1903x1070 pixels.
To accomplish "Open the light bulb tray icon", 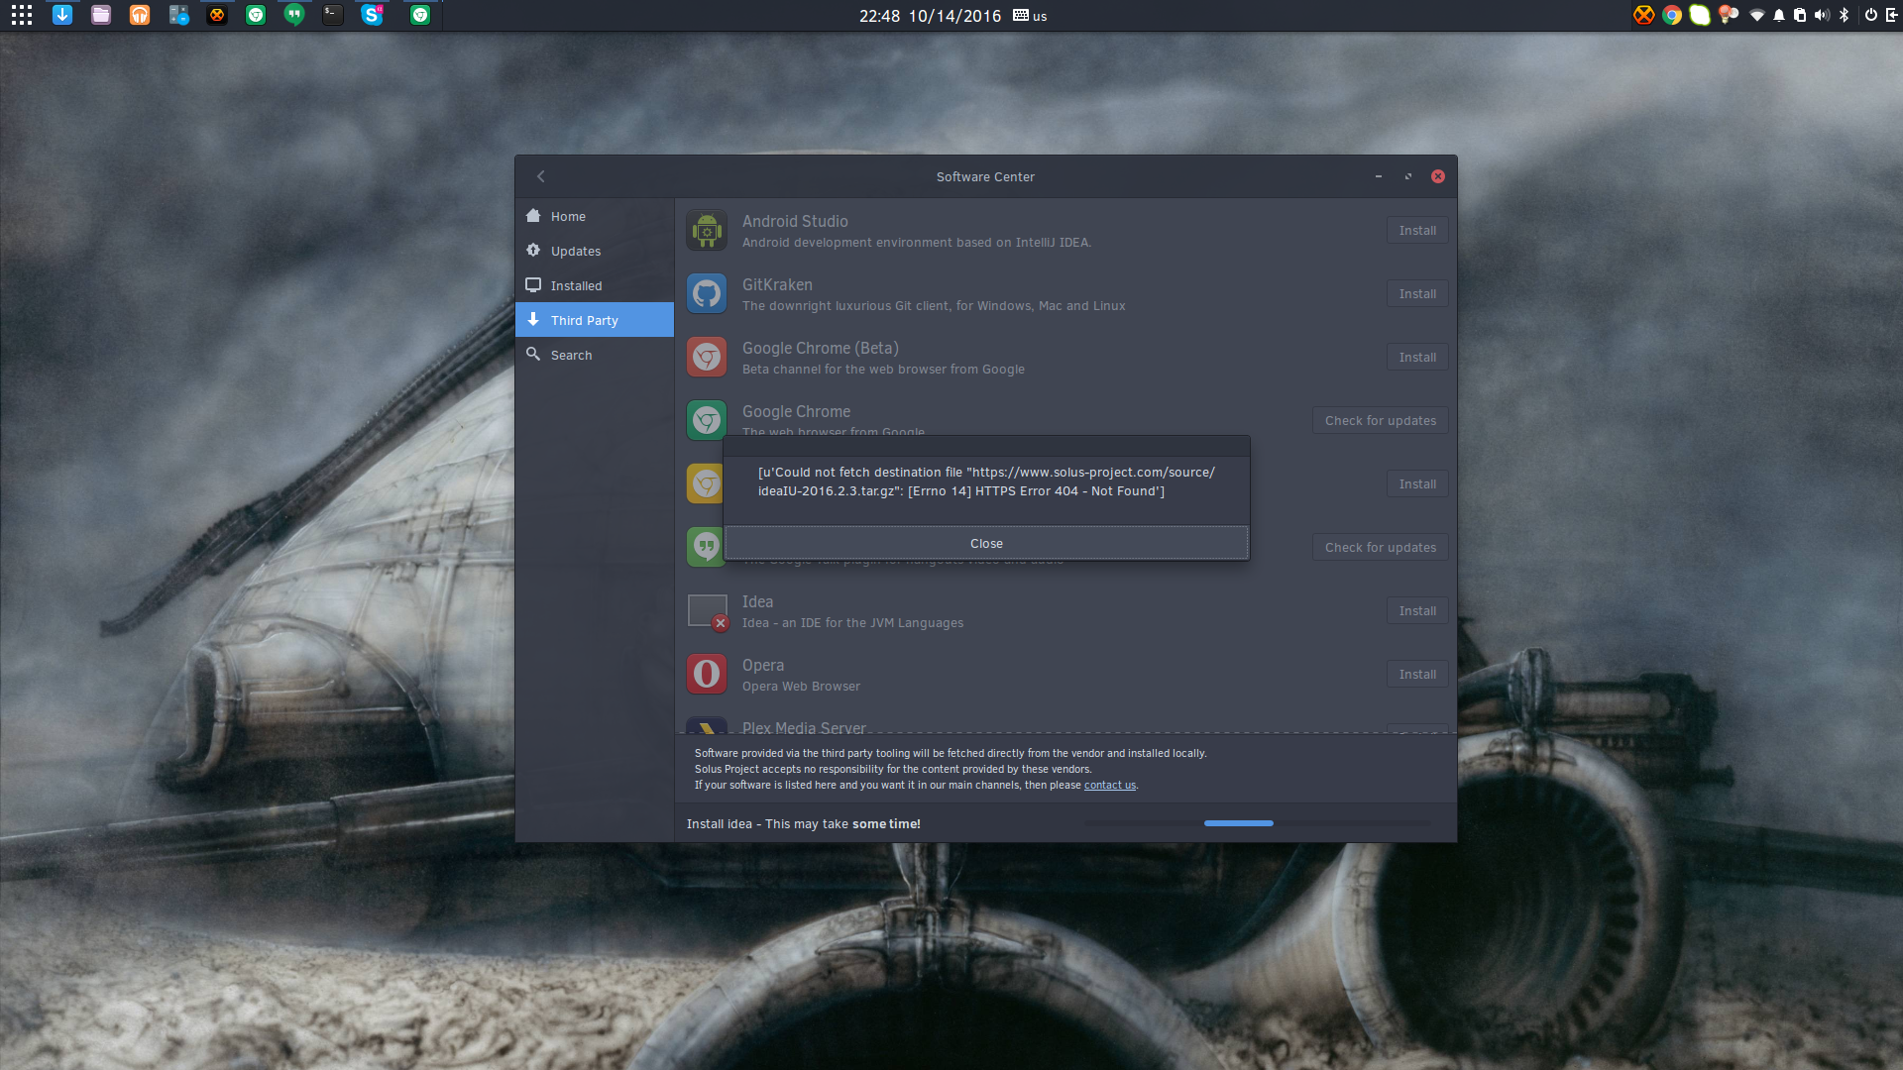I will [1728, 15].
